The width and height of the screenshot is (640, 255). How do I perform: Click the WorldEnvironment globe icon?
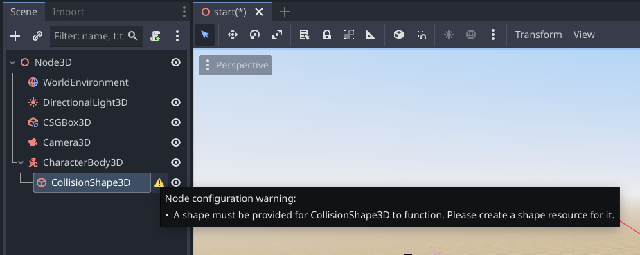point(33,82)
